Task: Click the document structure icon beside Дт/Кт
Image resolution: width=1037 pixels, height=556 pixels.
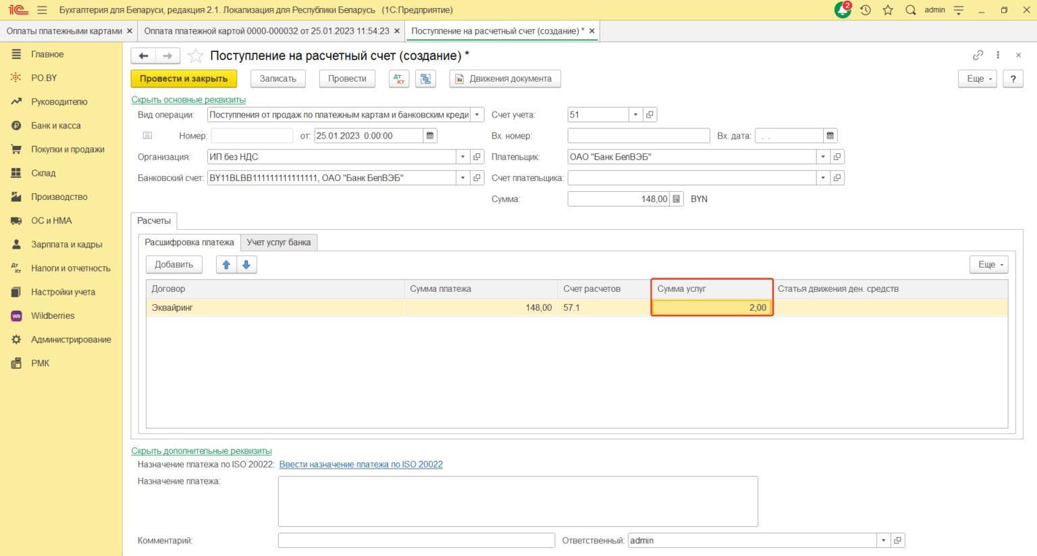Action: (x=425, y=79)
